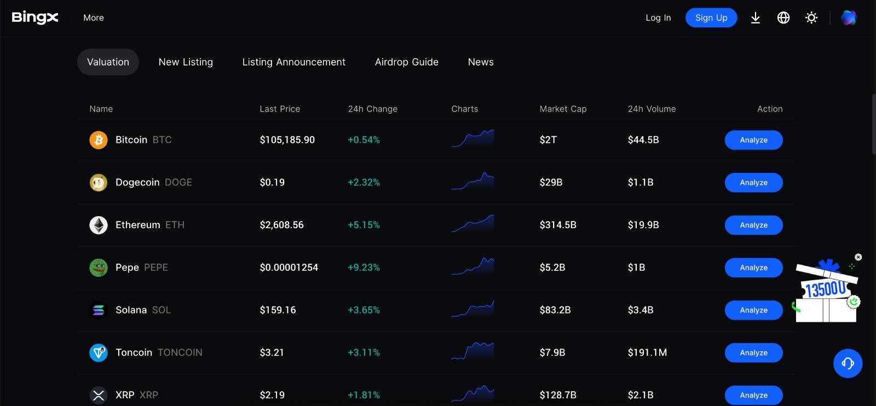
Task: Click the Solana coin icon
Action: click(x=99, y=310)
